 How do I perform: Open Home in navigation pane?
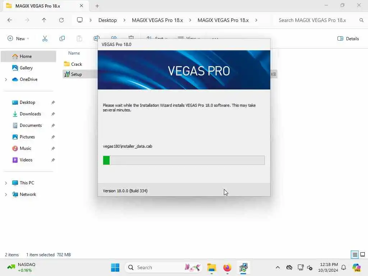point(28,56)
